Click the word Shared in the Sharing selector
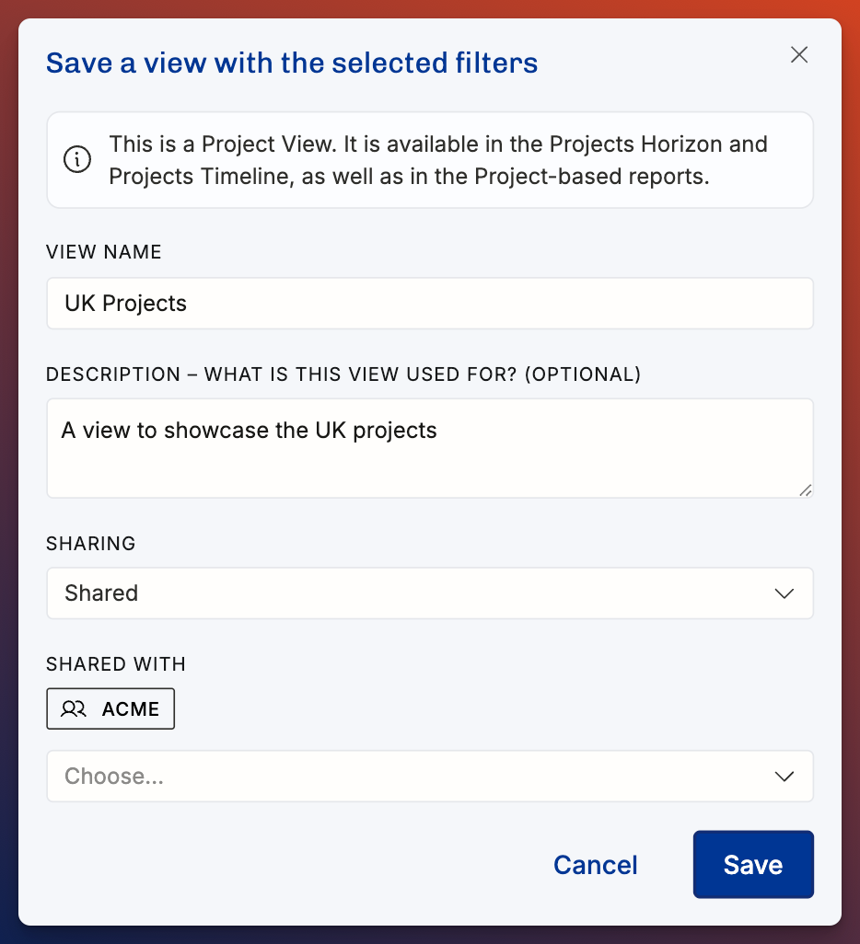This screenshot has height=944, width=860. point(101,593)
